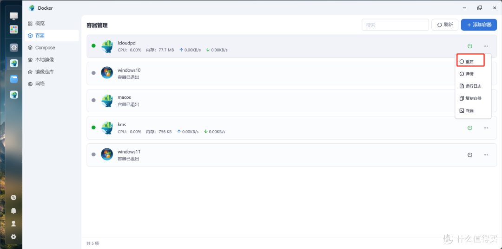The width and height of the screenshot is (502, 249).
Task: Toggle power for kms container
Action: coord(469,128)
